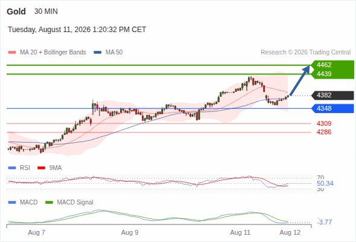Select the 4462 green resistance price tag
The image size is (356, 242).
coord(333,65)
